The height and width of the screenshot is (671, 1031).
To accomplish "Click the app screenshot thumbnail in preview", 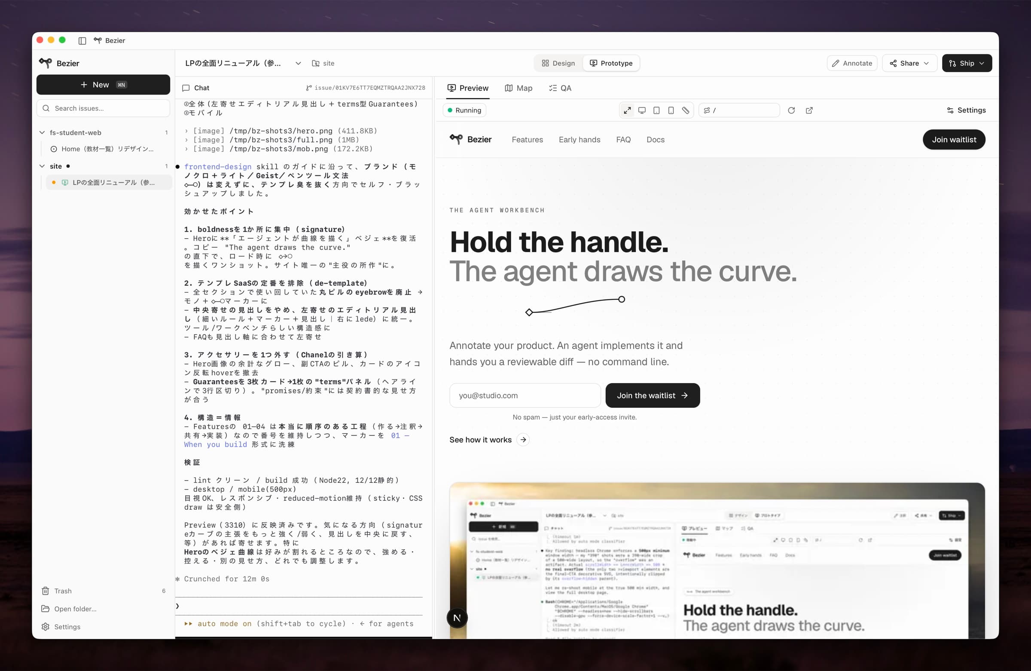I will pyautogui.click(x=717, y=561).
